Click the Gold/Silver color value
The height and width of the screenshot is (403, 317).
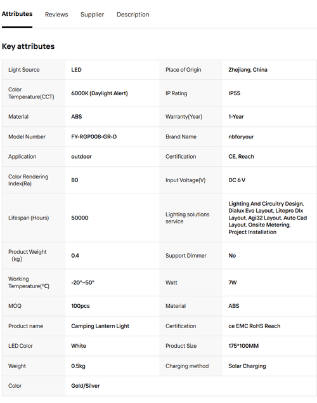pos(86,385)
